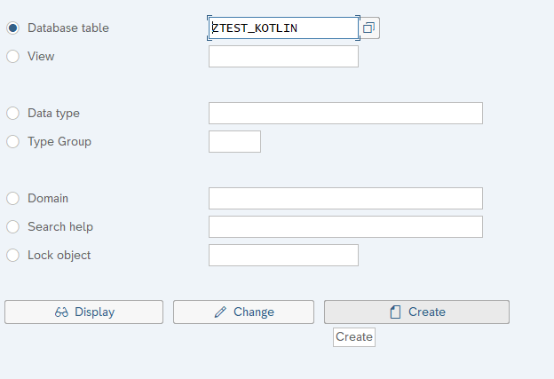Select the View radio button

pyautogui.click(x=12, y=56)
